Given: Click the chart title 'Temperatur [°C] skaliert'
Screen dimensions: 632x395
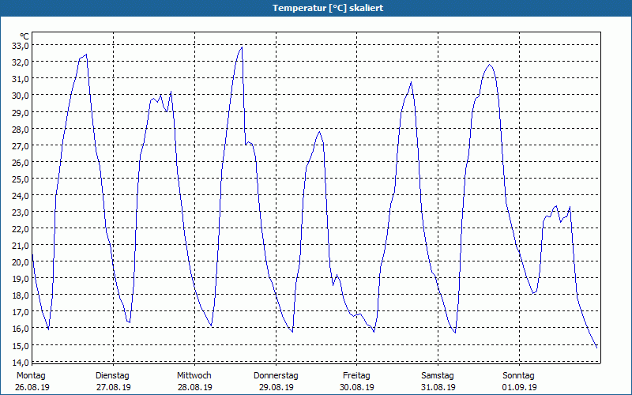Looking at the screenshot, I should (x=327, y=8).
